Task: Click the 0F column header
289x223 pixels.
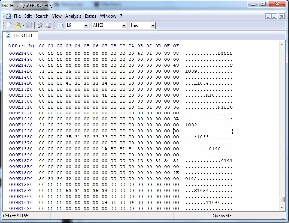Action: 176,46
